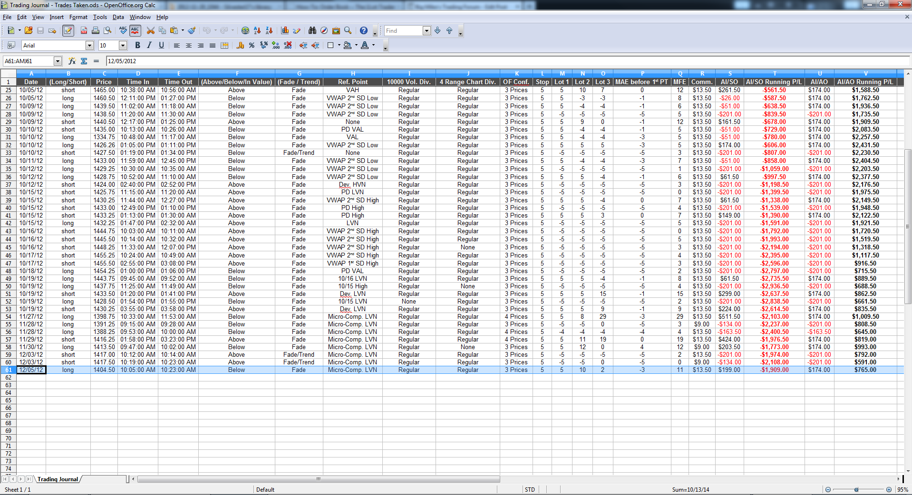Click the Sum sigma icon
Viewport: 912px width, 495px height.
[84, 61]
